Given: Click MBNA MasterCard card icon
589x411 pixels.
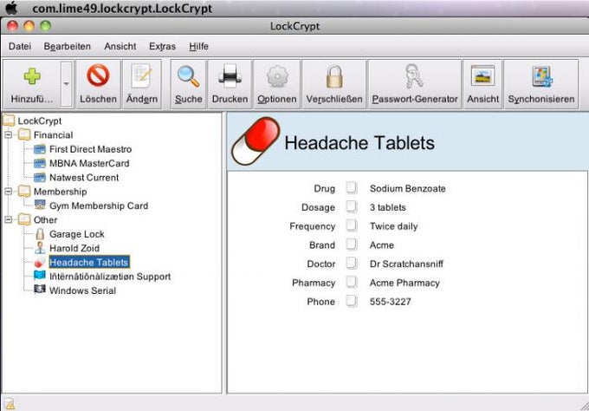Looking at the screenshot, I should [x=40, y=164].
